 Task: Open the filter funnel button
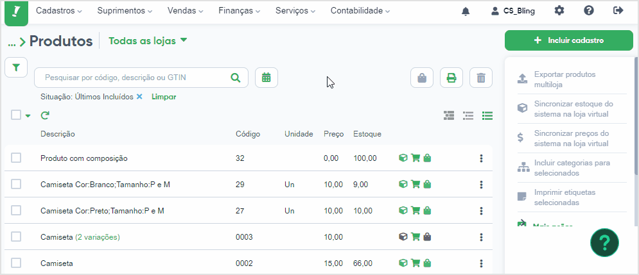16,67
